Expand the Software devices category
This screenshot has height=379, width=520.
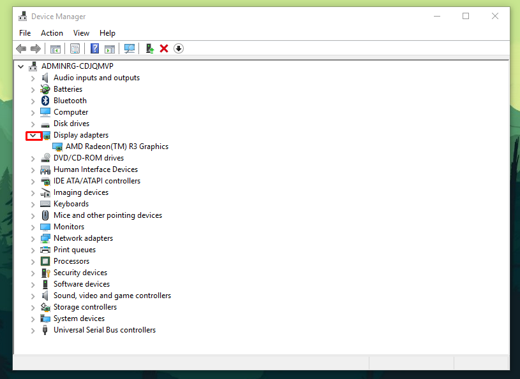point(33,285)
